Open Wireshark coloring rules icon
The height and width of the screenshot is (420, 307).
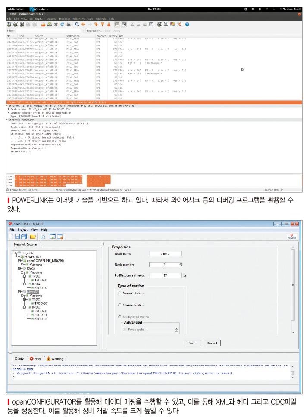172,25
